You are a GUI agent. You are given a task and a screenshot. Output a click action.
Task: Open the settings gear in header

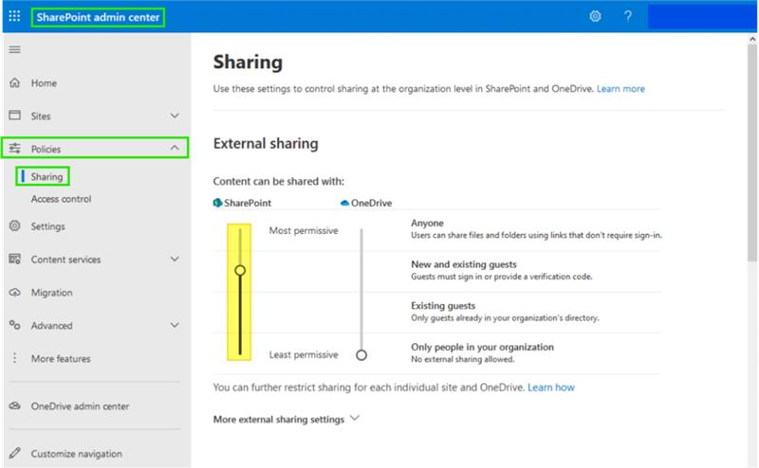click(x=595, y=16)
